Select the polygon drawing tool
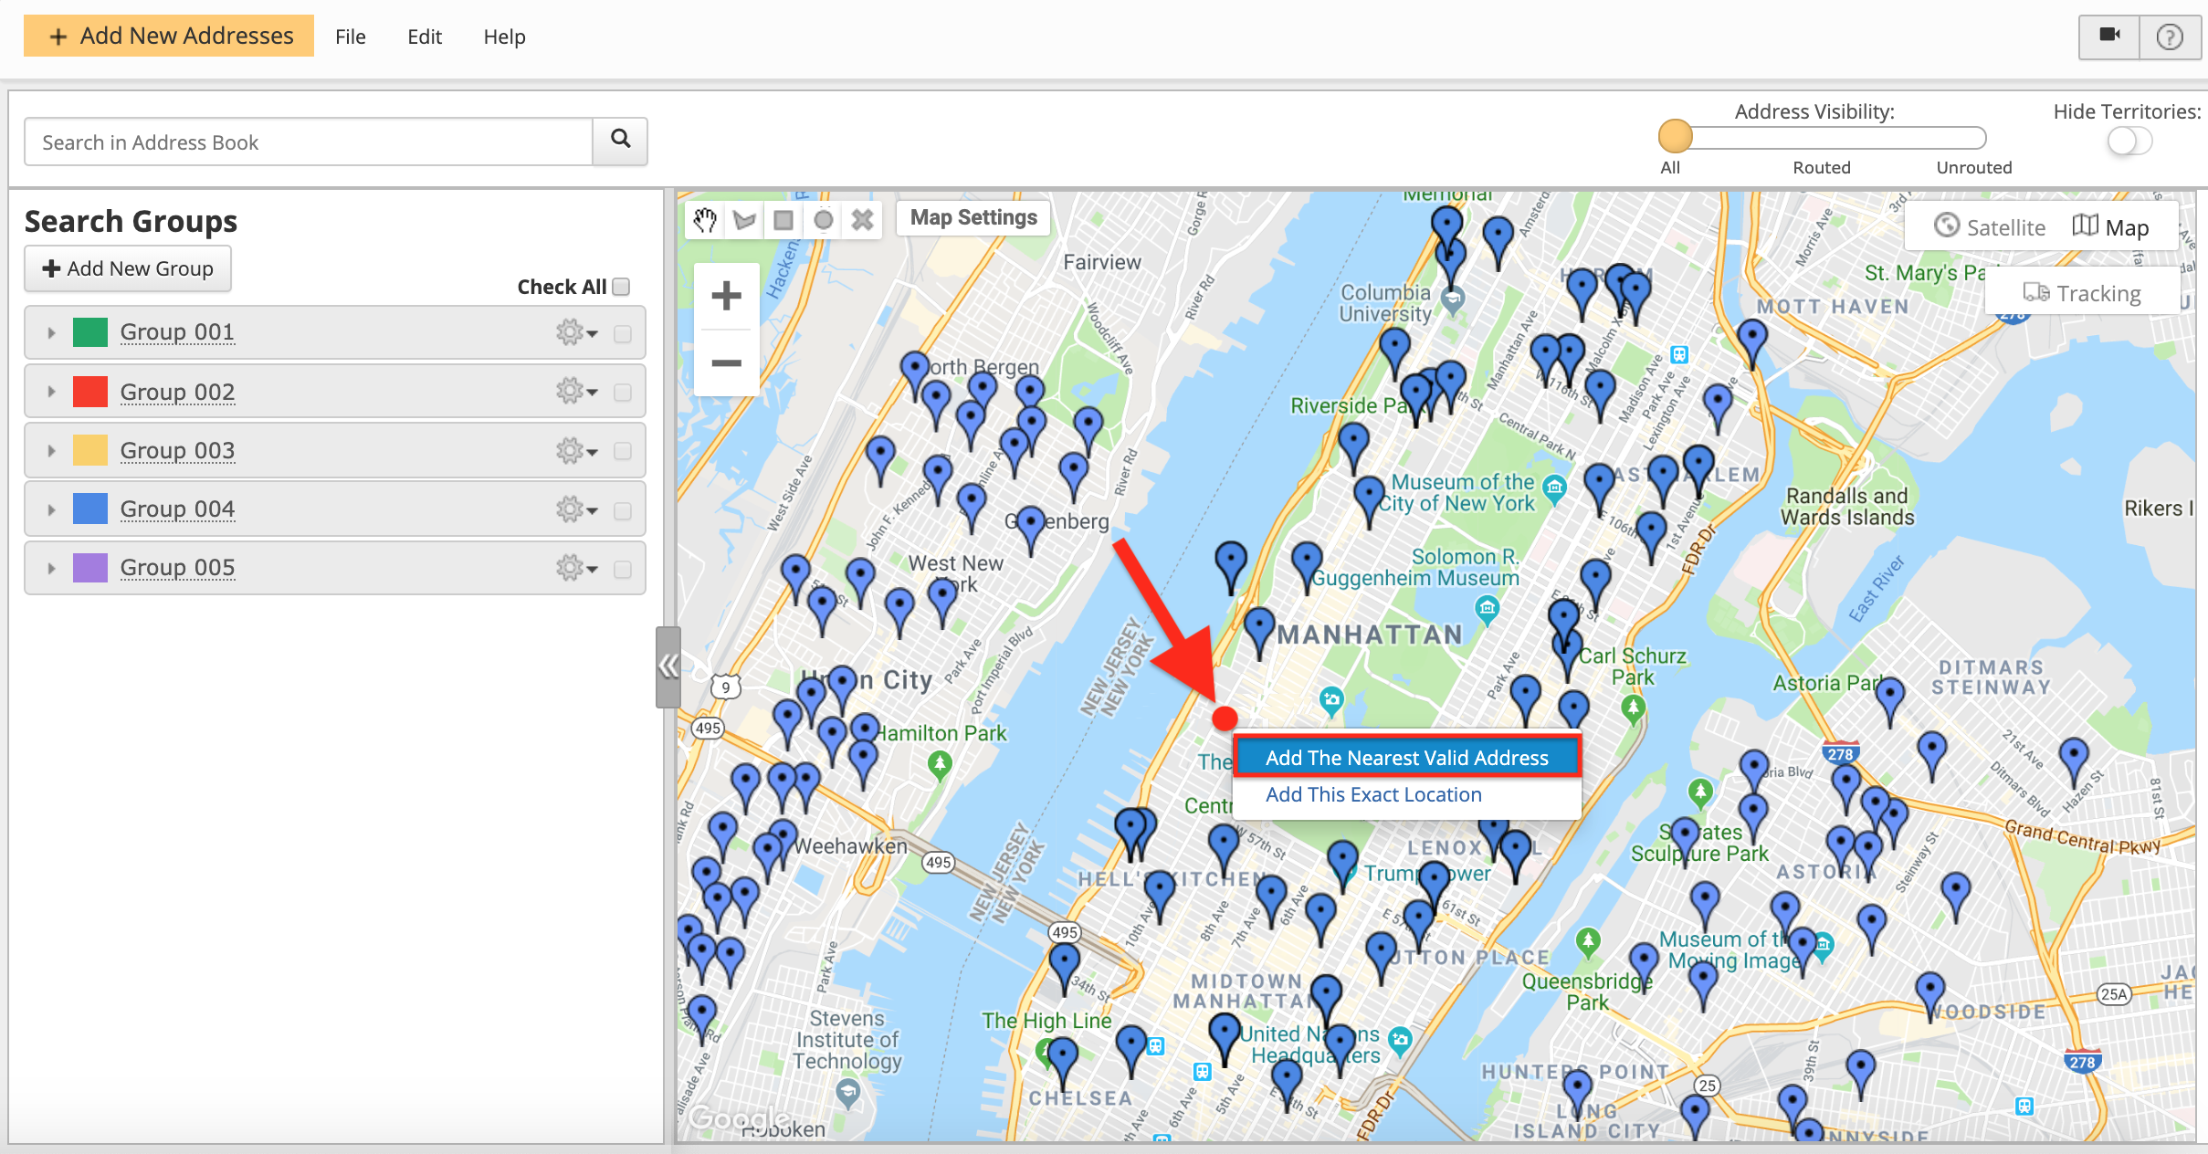Screen dimensions: 2208x1154 [744, 220]
